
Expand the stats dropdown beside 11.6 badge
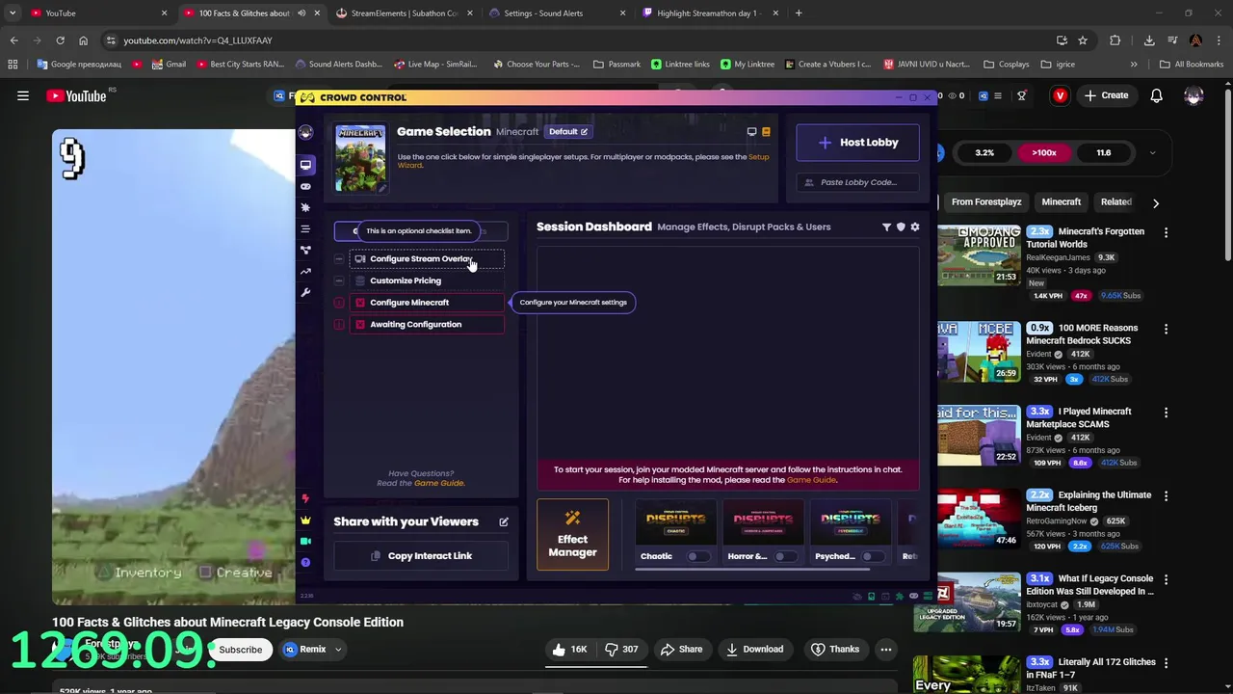click(x=1152, y=152)
